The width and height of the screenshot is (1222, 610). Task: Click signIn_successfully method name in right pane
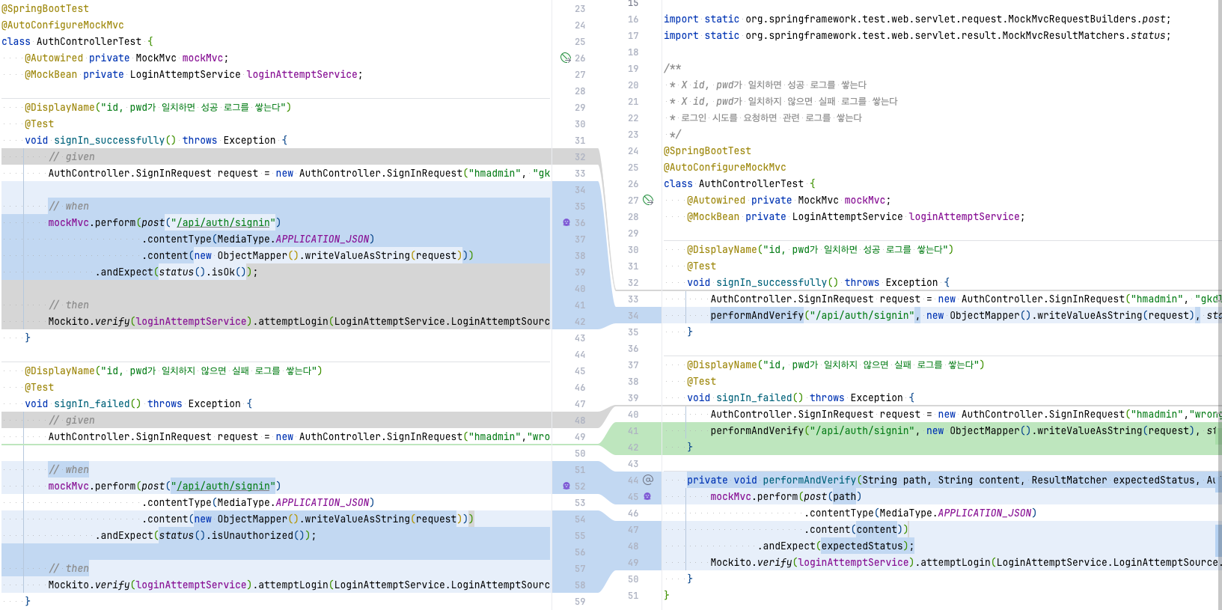click(x=772, y=282)
